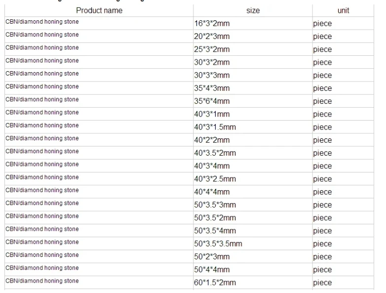386x293 pixels.
Task: Click the 35*4*3mm size entry
Action: 212,88
